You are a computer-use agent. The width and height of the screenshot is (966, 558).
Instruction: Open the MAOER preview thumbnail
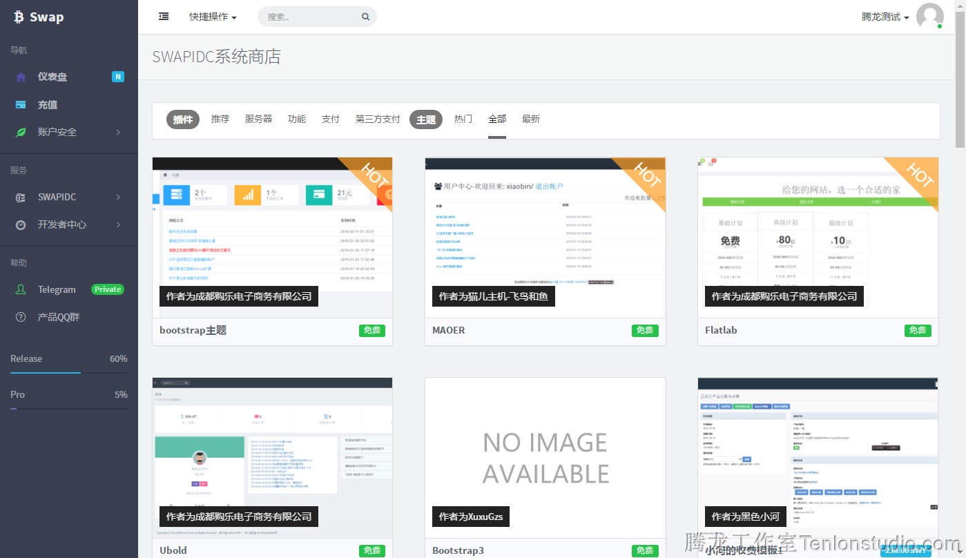coord(545,238)
